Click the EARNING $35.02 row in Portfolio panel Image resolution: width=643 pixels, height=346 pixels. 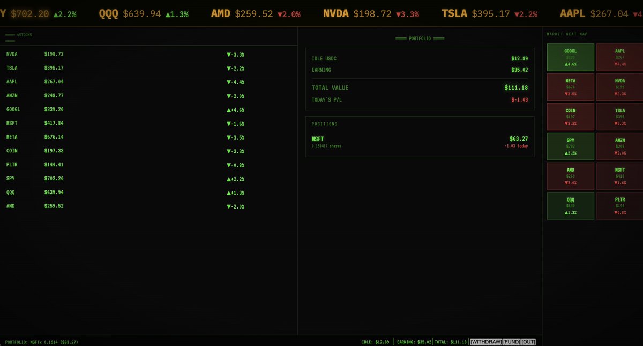420,70
